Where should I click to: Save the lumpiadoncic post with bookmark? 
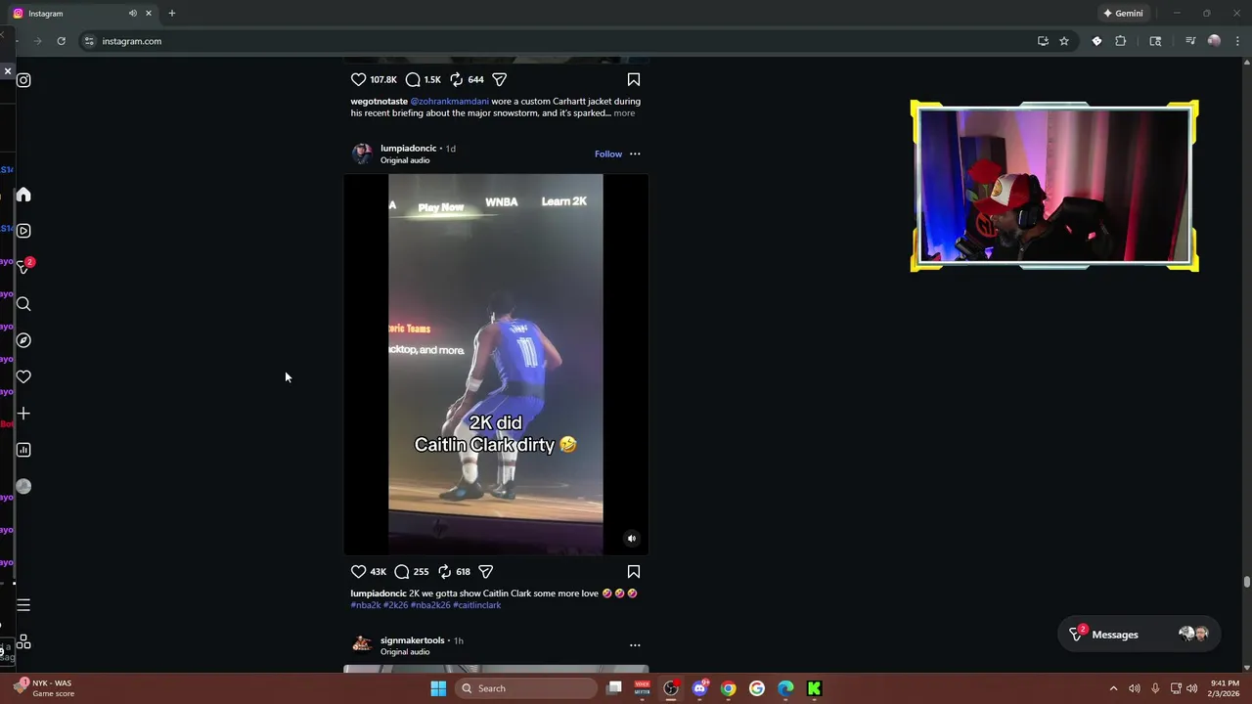point(634,571)
